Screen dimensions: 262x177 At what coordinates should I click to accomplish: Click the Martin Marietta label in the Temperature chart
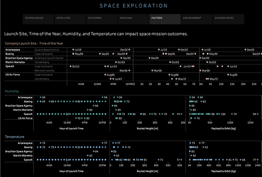(23, 156)
